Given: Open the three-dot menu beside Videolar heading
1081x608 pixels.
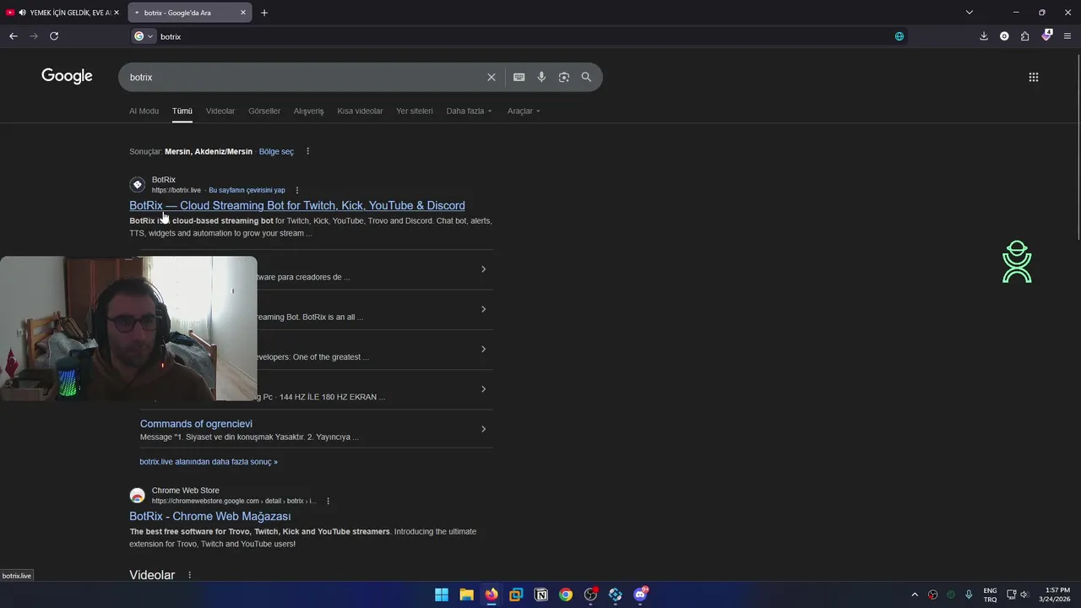Looking at the screenshot, I should [x=189, y=575].
